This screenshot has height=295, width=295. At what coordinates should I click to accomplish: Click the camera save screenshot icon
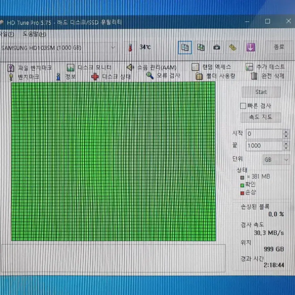217,47
